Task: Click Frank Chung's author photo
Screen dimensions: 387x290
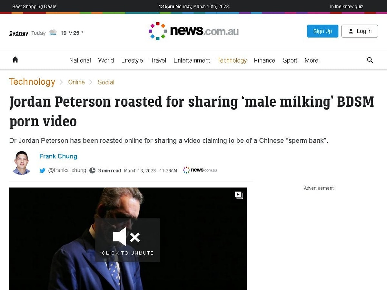Action: (22, 163)
